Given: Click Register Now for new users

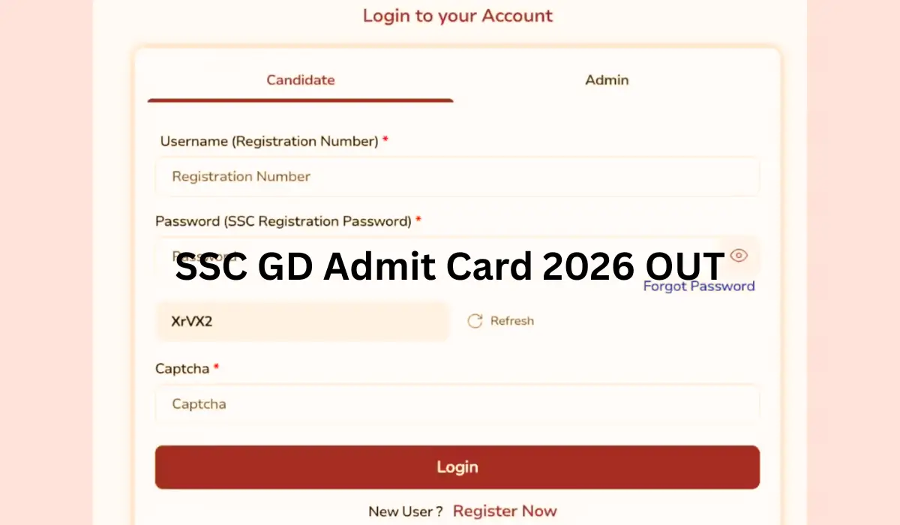Looking at the screenshot, I should (505, 511).
